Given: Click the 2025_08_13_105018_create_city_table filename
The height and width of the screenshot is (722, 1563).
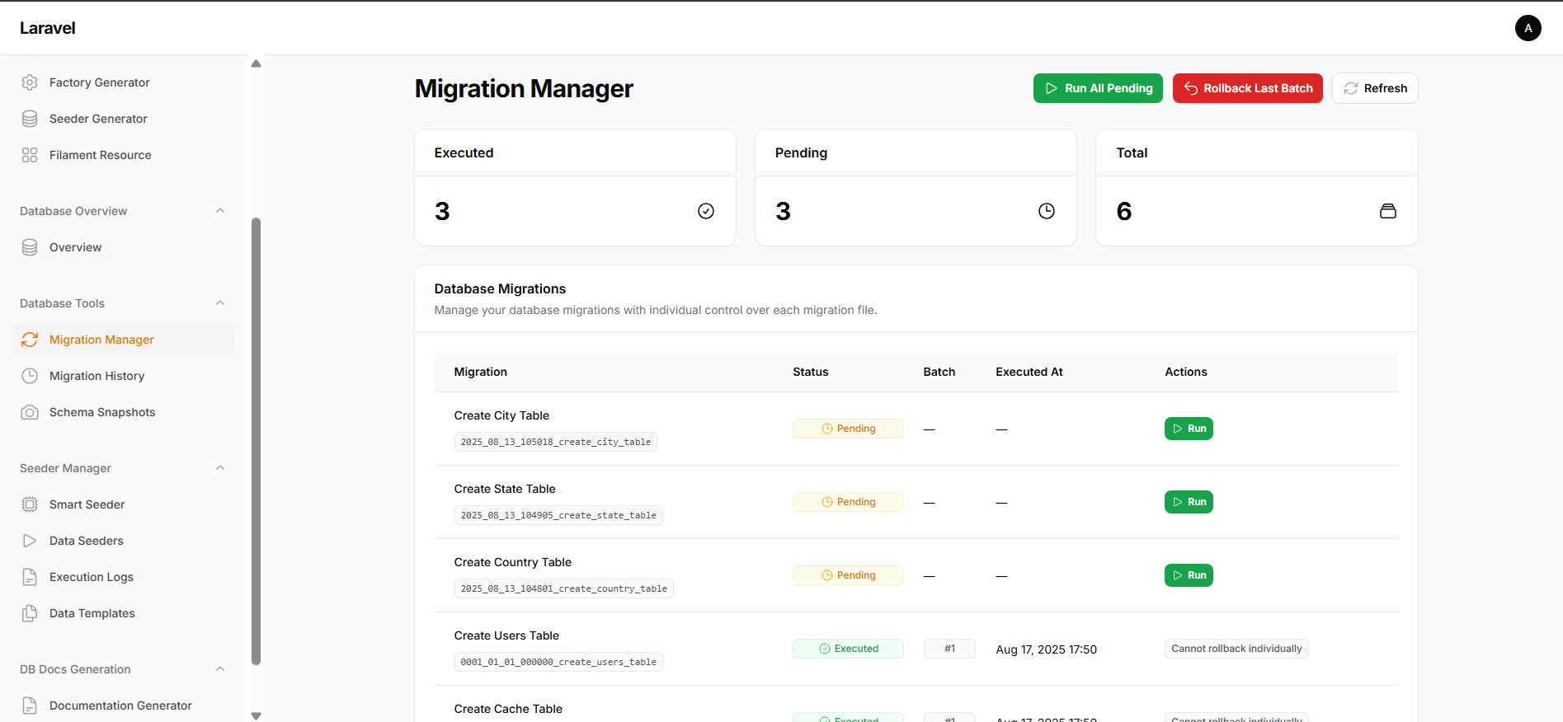Looking at the screenshot, I should (556, 442).
